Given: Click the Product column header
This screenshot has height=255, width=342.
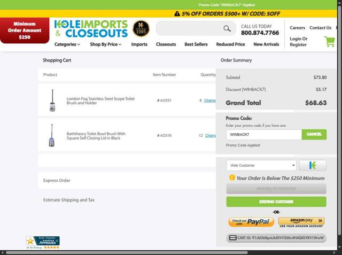Looking at the screenshot, I should click(x=50, y=75).
